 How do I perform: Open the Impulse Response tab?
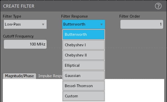[50, 76]
